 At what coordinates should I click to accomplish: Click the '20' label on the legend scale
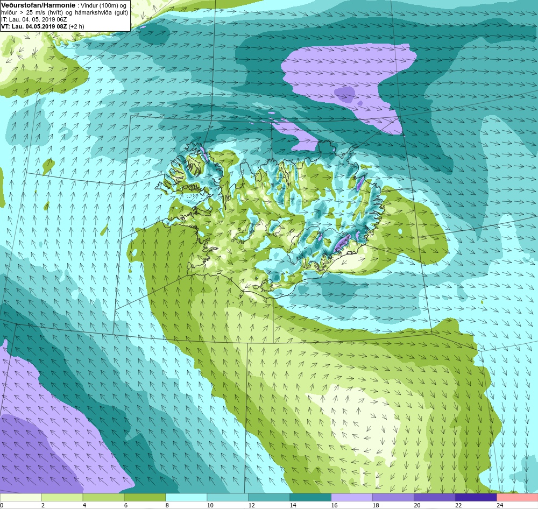[x=417, y=505]
